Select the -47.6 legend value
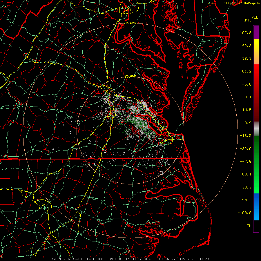The height and width of the screenshot is (261, 261). (x=246, y=162)
